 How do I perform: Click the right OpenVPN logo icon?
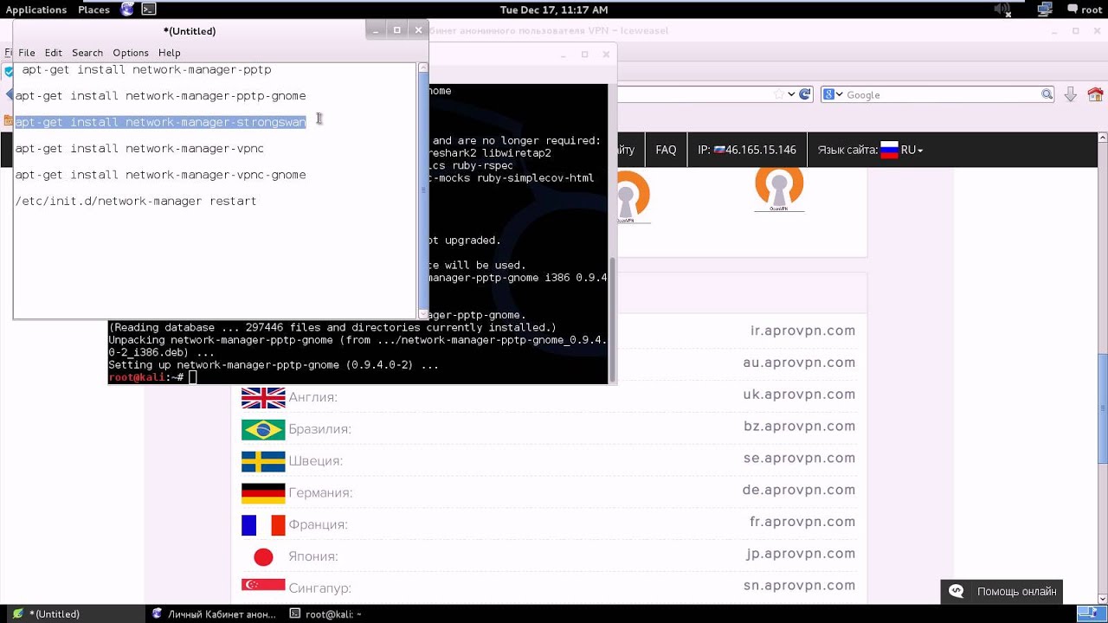coord(779,189)
